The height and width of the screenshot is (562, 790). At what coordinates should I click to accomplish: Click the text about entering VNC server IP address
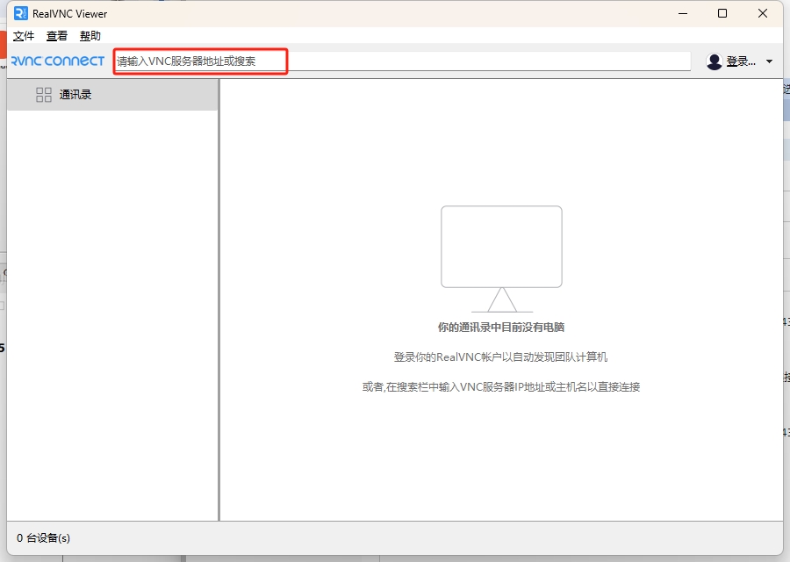501,386
